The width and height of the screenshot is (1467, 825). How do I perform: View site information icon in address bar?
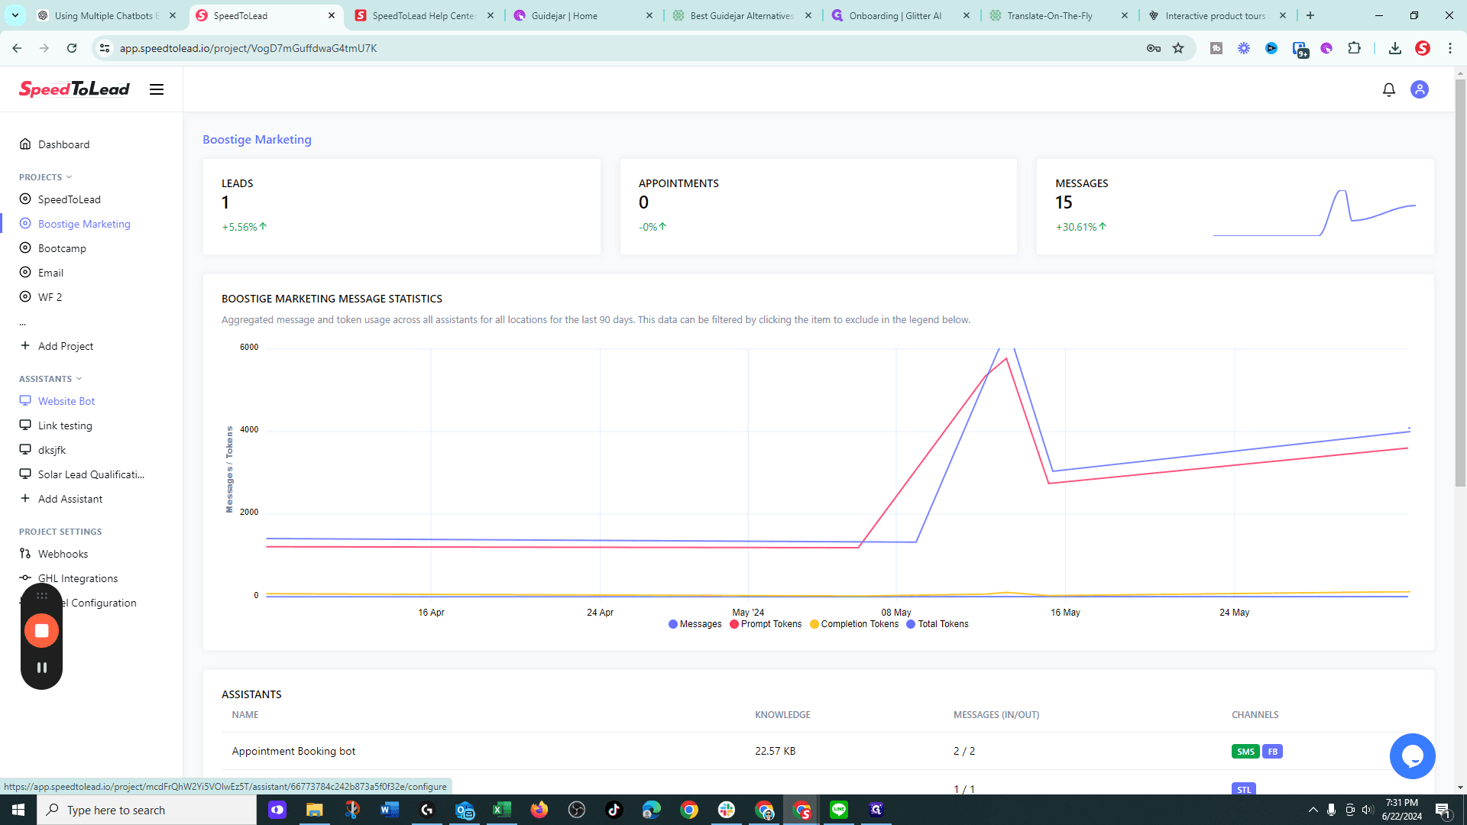coord(105,48)
